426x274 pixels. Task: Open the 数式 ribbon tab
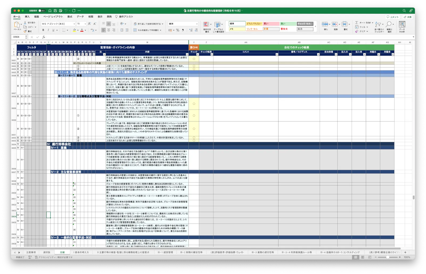click(x=70, y=17)
